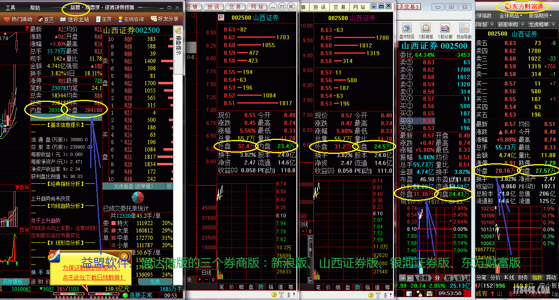Open 主页 page icon button
559x300 pixels.
pyautogui.click(x=103, y=19)
